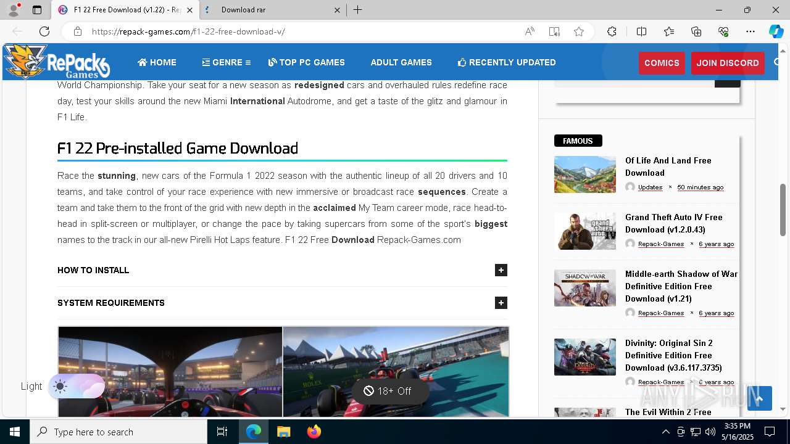Screen dimensions: 790x444
Task: Open the cockpit view game screenshot
Action: (x=170, y=372)
